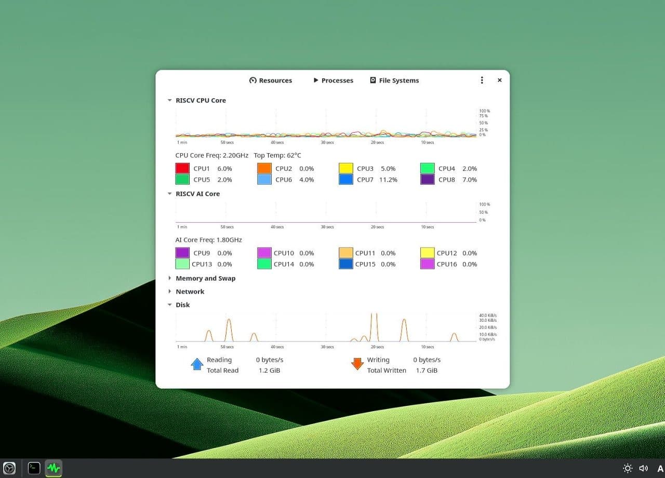Click the Total Read 1.2 GiB value
The width and height of the screenshot is (665, 478).
[269, 371]
